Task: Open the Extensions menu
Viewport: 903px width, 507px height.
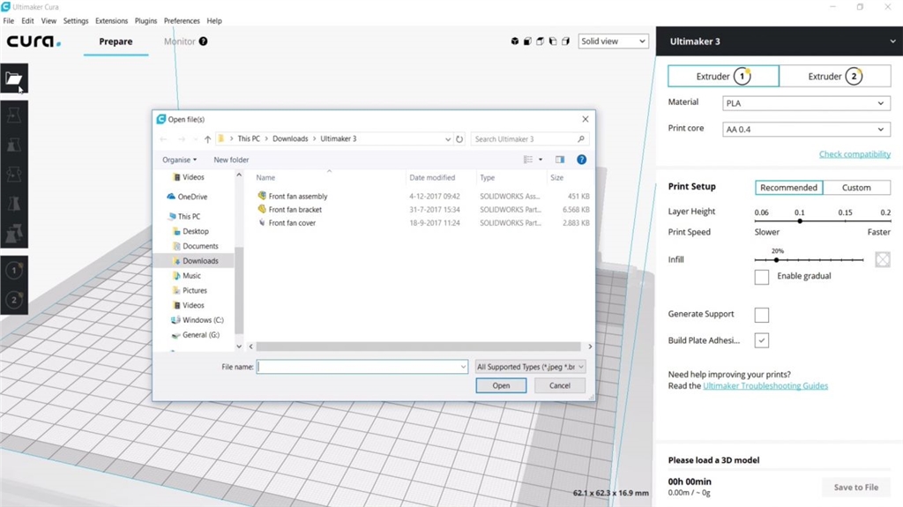Action: (111, 20)
